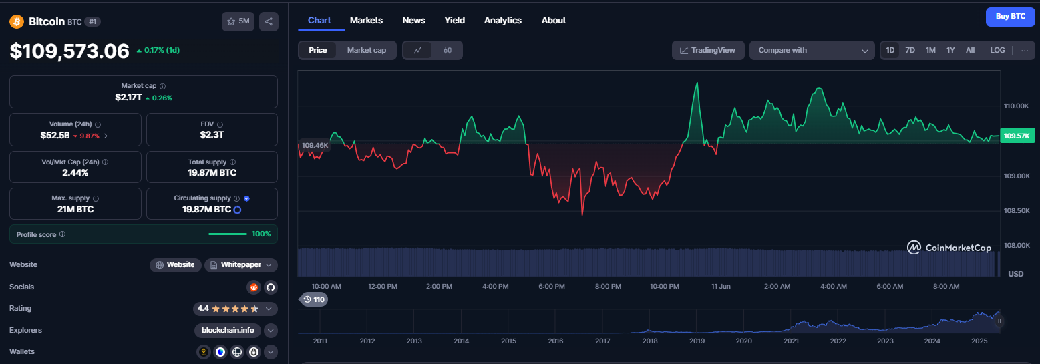Open the Markets tab
This screenshot has height=364, width=1040.
(366, 20)
